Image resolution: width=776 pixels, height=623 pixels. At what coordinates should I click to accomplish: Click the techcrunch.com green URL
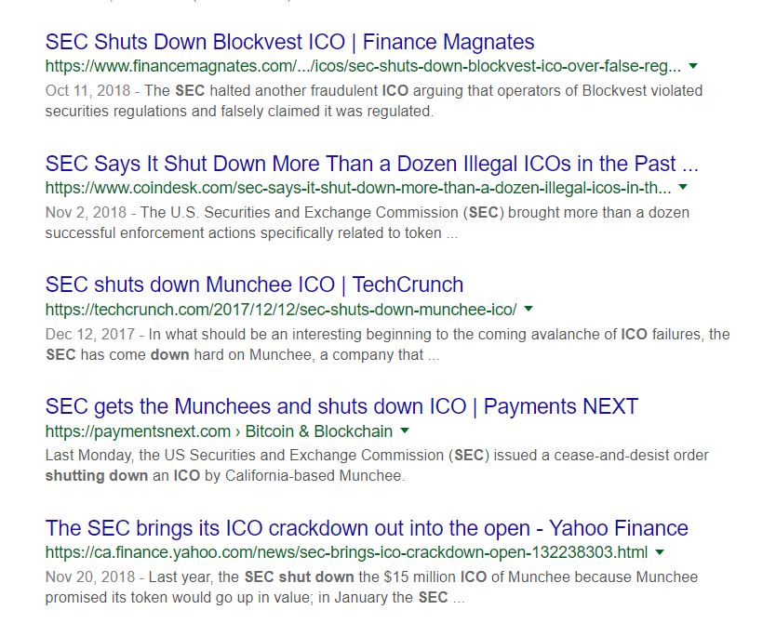[x=280, y=309]
